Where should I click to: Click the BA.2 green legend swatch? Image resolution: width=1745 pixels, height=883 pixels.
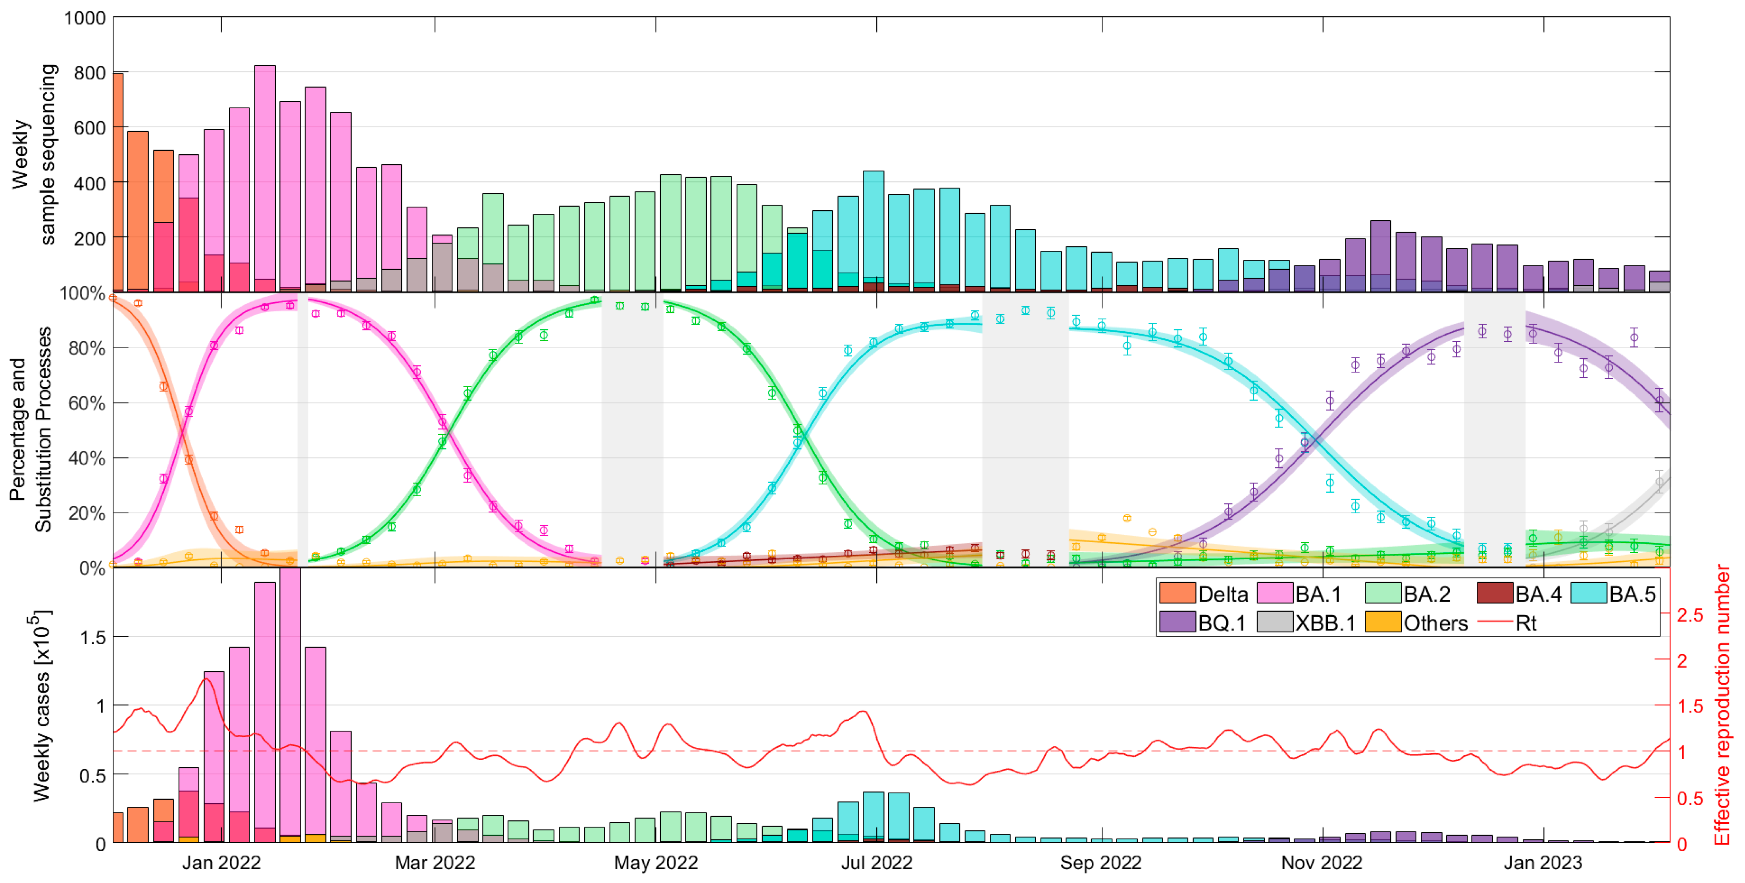(x=1383, y=593)
